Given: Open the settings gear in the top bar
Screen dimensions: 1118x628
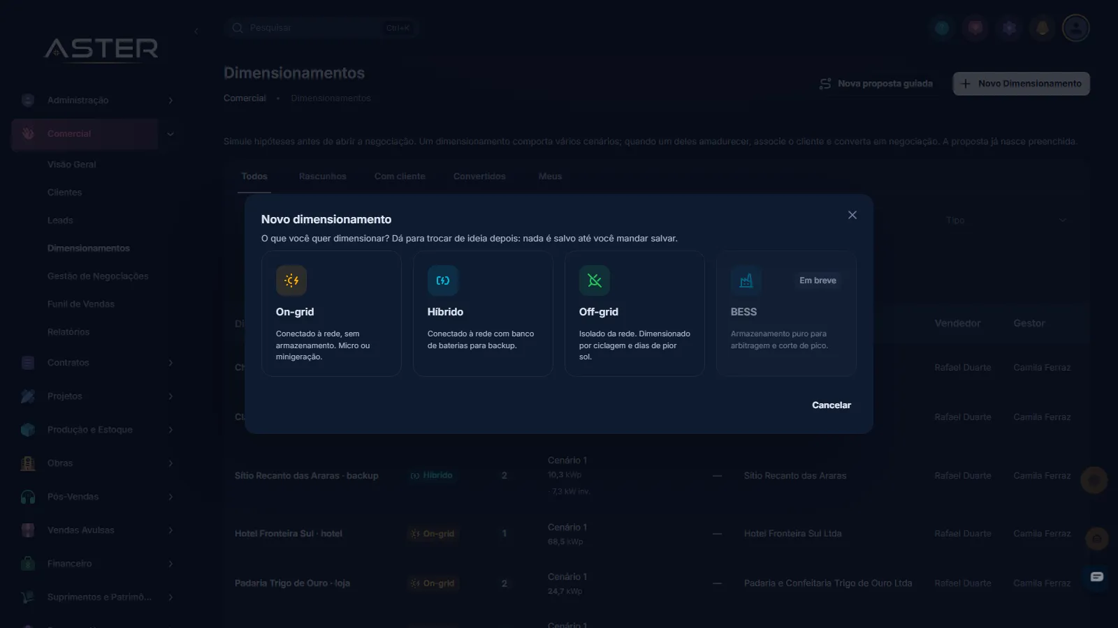Looking at the screenshot, I should tap(1009, 28).
